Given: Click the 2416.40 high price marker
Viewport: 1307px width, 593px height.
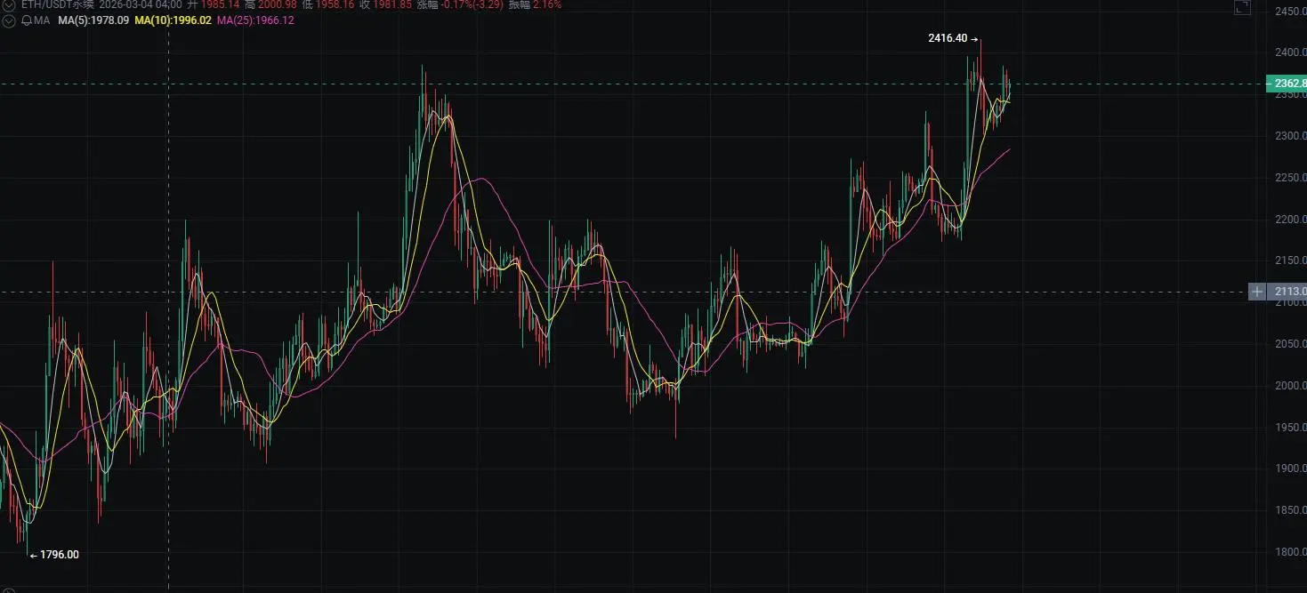Looking at the screenshot, I should click(953, 38).
